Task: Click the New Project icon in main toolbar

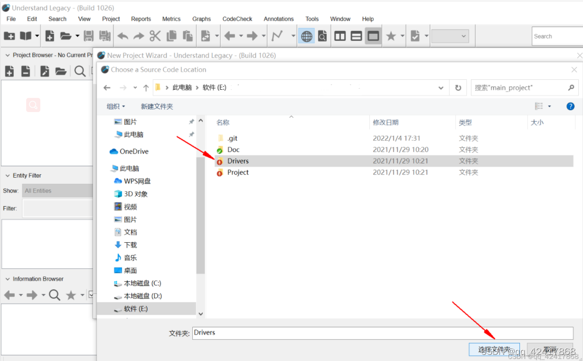Action: (x=9, y=36)
